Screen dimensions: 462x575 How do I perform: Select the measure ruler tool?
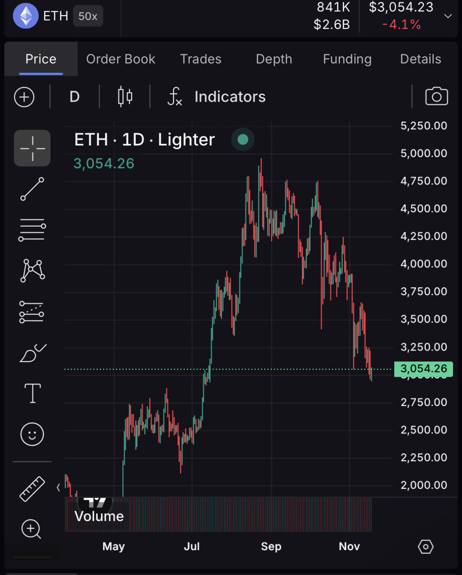click(x=32, y=488)
